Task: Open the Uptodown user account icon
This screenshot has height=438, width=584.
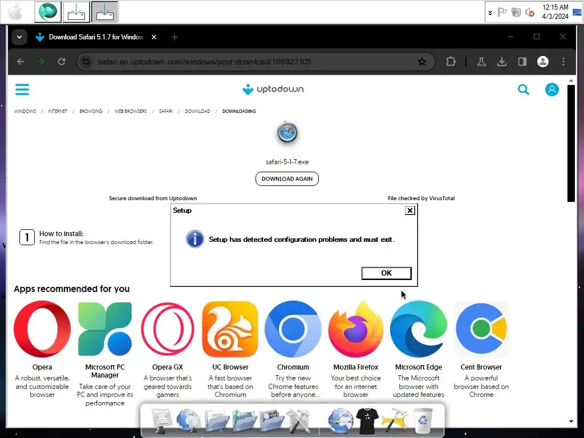Action: pyautogui.click(x=551, y=90)
